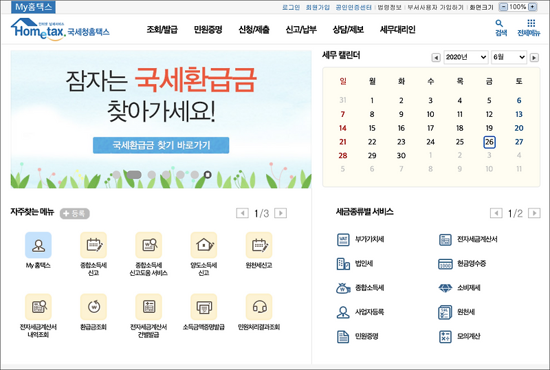550x370 pixels.
Task: Click the 법인세 building icon
Action: (x=343, y=263)
